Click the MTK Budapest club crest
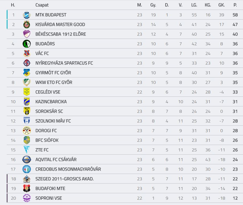 [27, 15]
